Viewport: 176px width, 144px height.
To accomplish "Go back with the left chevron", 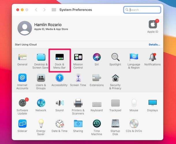I will click(x=36, y=10).
